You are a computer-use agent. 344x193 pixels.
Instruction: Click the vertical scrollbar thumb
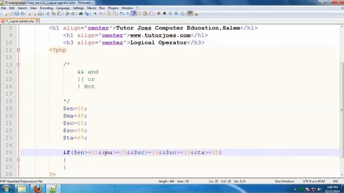tap(342, 110)
